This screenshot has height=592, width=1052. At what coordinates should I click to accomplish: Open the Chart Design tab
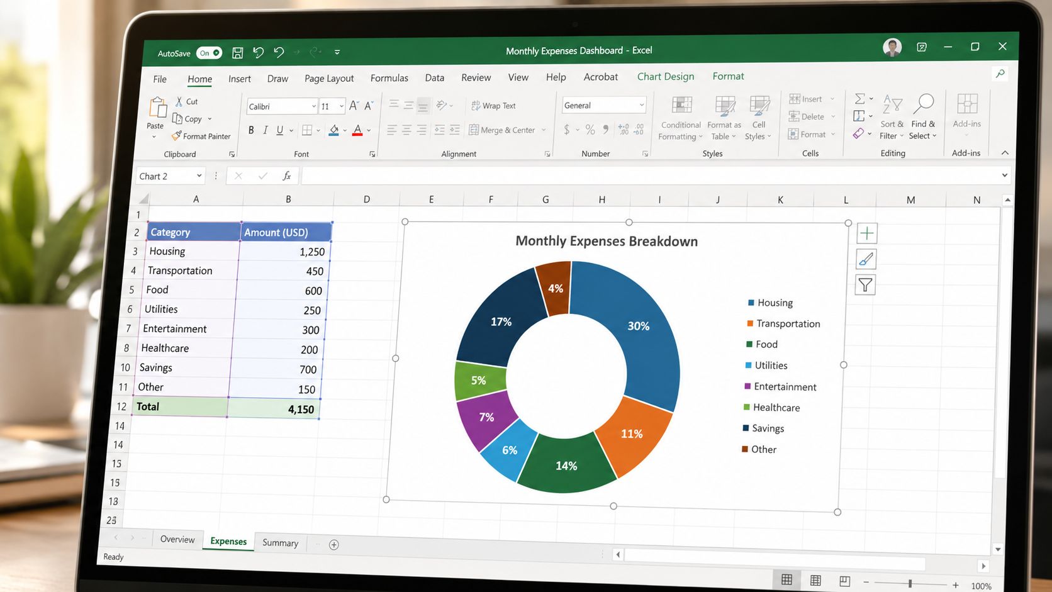point(666,76)
